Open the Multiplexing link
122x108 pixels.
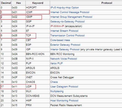click(57, 91)
